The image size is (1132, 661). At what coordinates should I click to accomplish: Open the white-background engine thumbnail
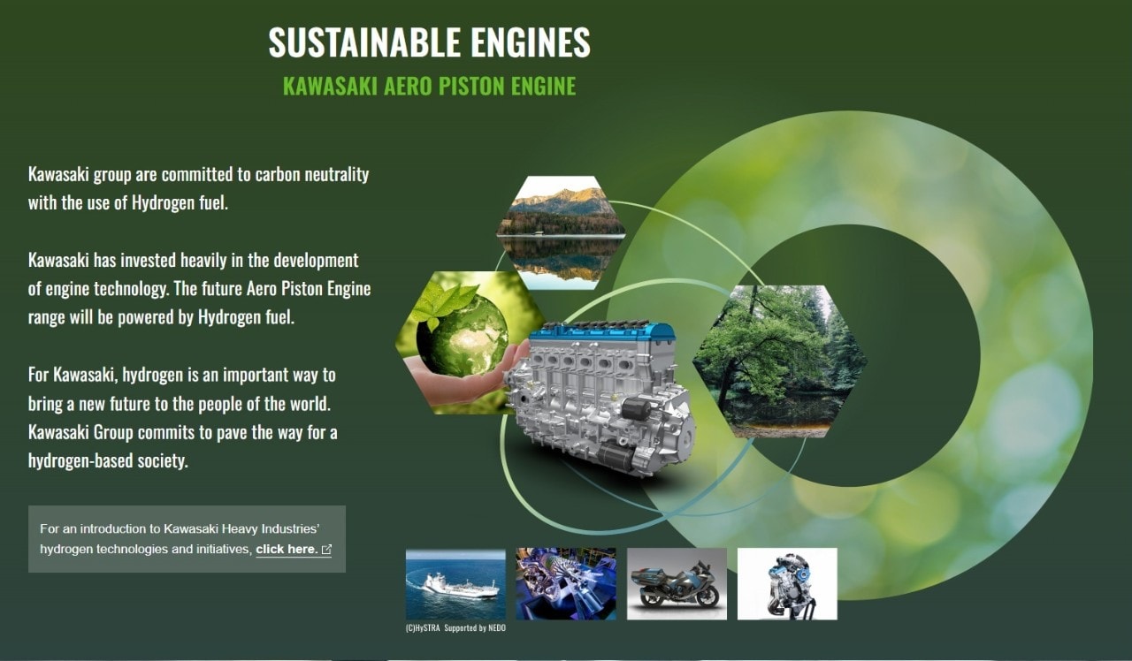(x=787, y=583)
